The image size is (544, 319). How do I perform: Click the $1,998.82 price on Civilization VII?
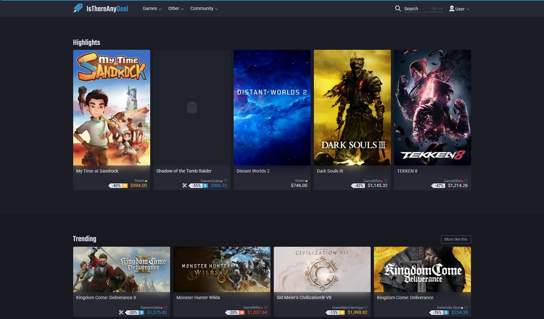[x=357, y=313]
